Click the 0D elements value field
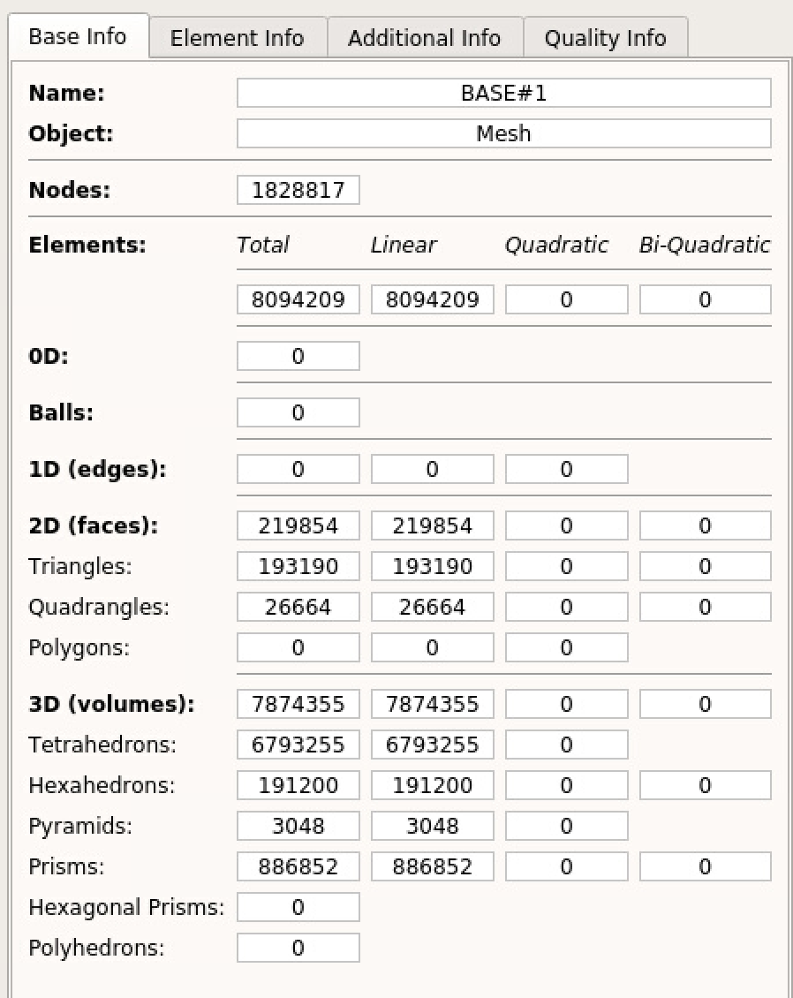793x998 pixels. 298,356
